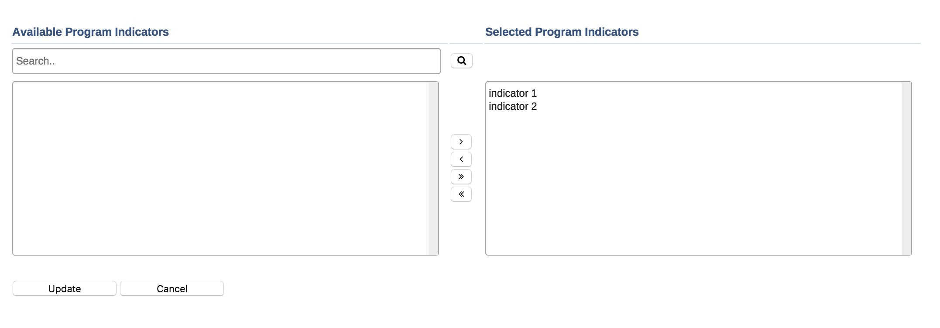The image size is (940, 328).
Task: Add all indicators with double right chevron
Action: [461, 177]
